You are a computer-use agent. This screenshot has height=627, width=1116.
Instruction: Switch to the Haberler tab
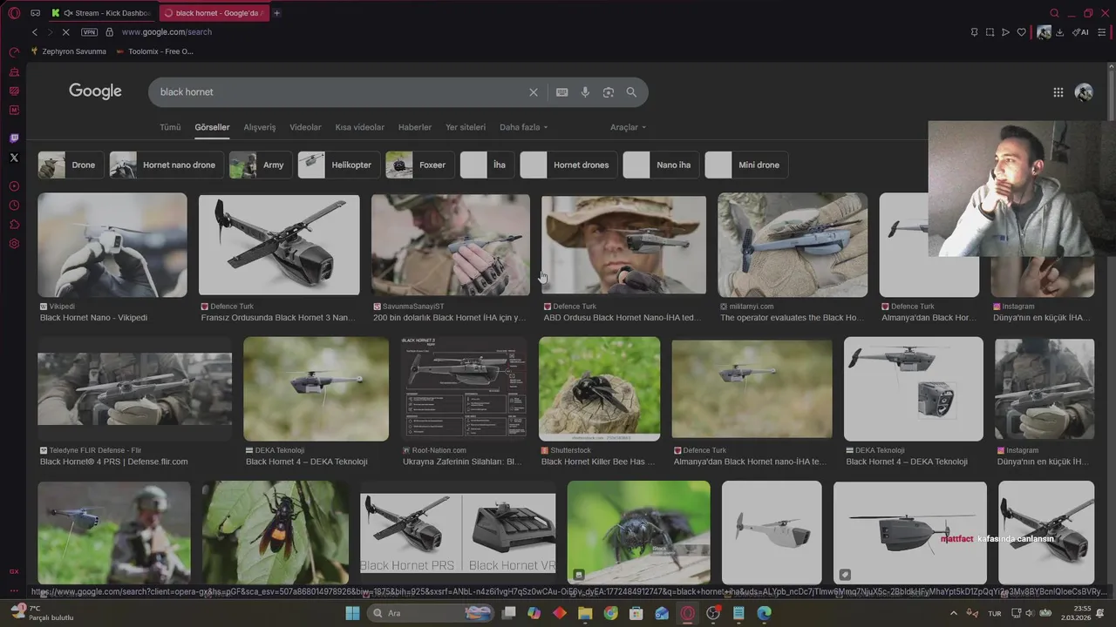(x=415, y=127)
